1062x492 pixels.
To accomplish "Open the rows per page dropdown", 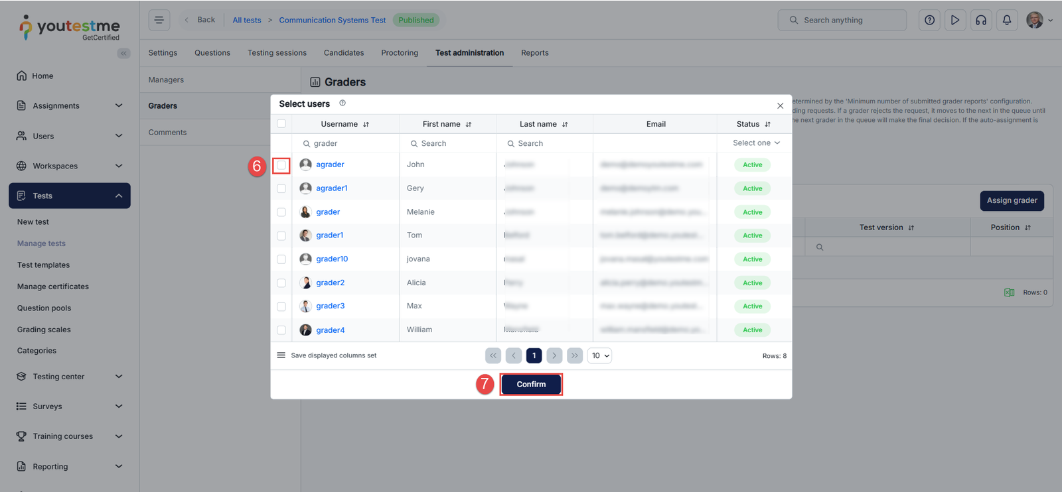I will click(599, 356).
